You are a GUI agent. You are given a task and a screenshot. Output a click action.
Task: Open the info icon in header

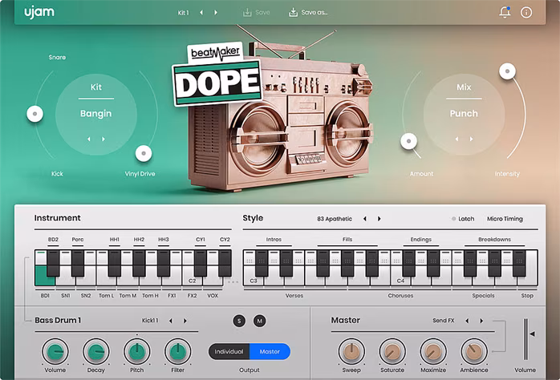point(526,13)
